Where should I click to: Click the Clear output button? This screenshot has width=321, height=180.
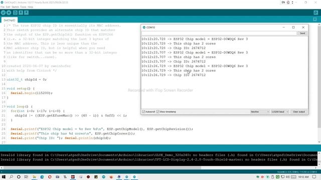pyautogui.click(x=299, y=111)
